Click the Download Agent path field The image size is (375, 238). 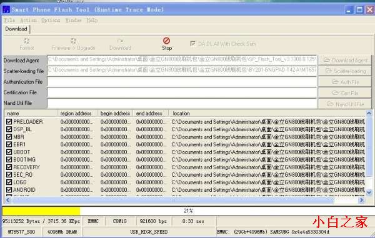(182, 59)
